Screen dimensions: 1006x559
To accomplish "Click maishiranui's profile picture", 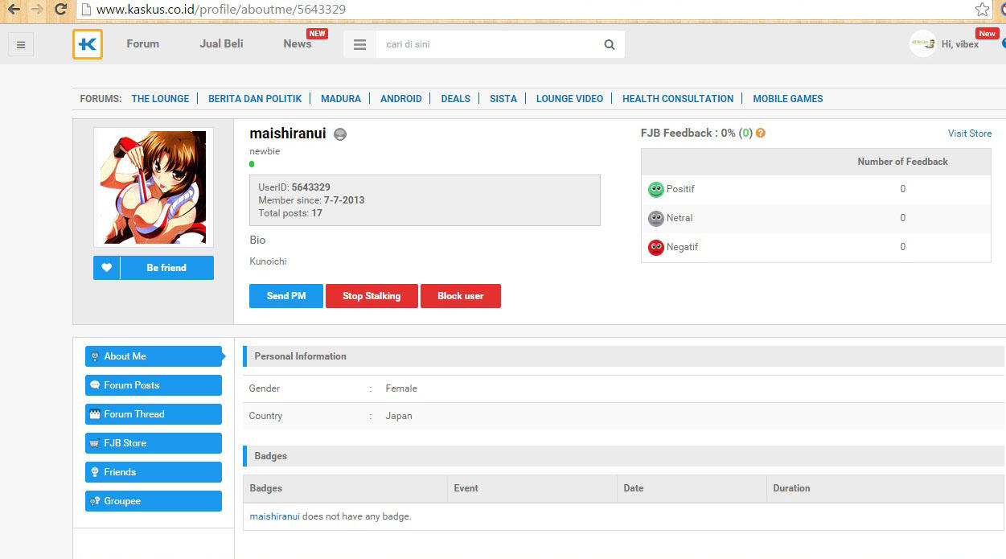I will point(153,187).
